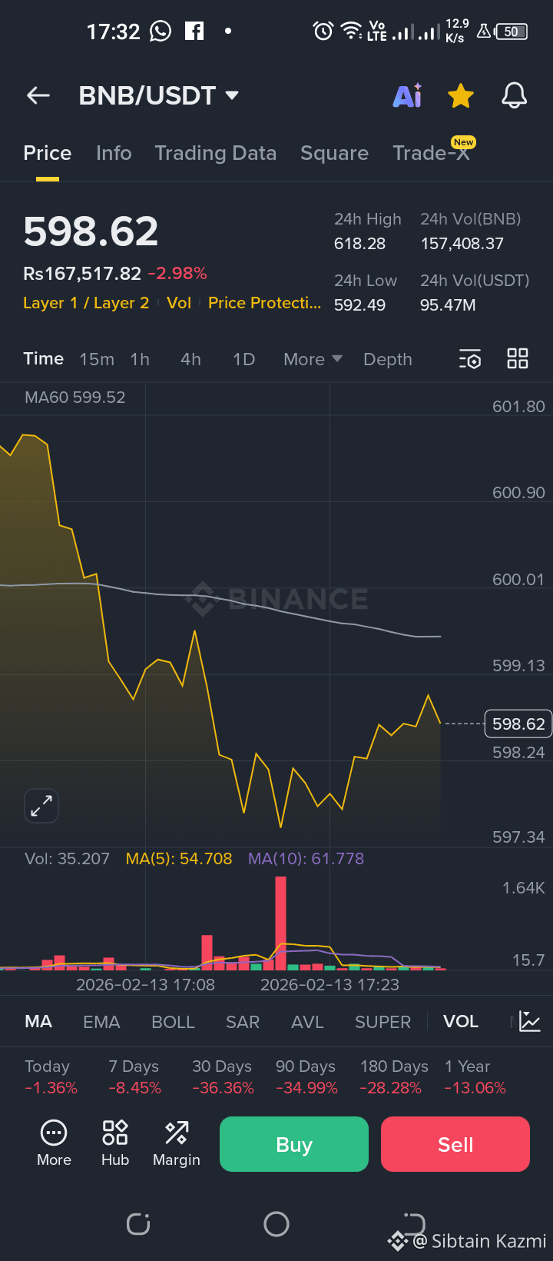553x1261 pixels.
Task: Open the Trade-X tab
Action: tap(431, 153)
